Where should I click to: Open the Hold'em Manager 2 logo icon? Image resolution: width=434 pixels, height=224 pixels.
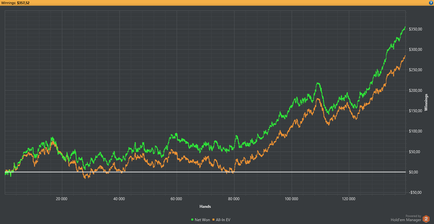426,218
